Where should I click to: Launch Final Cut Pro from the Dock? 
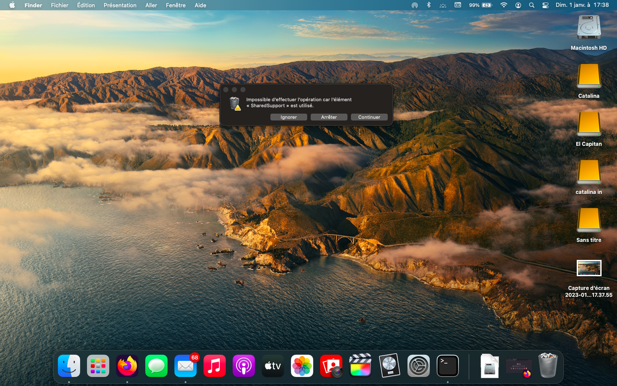click(x=360, y=366)
